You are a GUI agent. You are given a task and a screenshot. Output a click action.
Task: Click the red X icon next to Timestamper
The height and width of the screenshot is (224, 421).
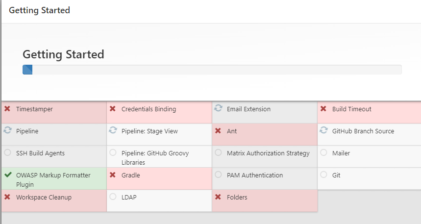[7, 108]
